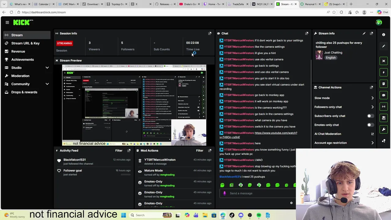Screen dimensions: 391x220
Task: Click the Just Chatting category thumbnail
Action: click(319, 55)
